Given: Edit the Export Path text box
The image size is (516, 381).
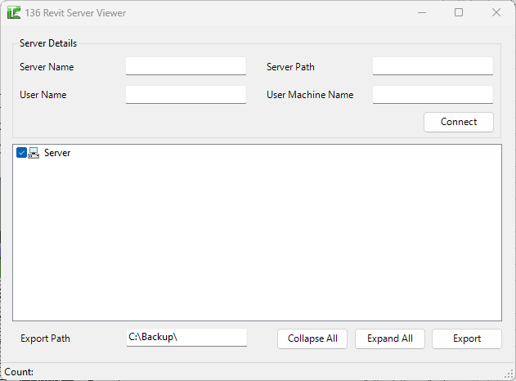Looking at the screenshot, I should [186, 338].
